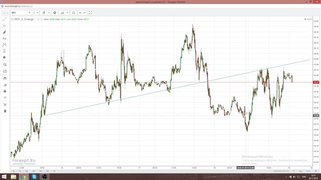Open the object tree cross icon

[5, 104]
